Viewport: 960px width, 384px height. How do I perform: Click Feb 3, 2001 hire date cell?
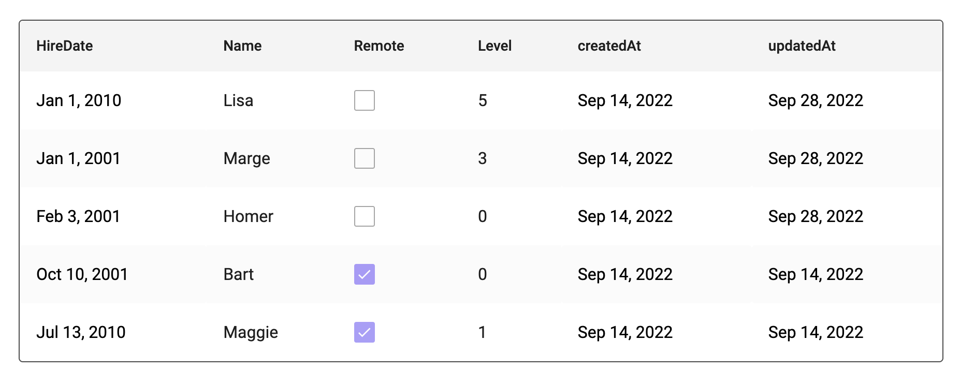tap(78, 216)
